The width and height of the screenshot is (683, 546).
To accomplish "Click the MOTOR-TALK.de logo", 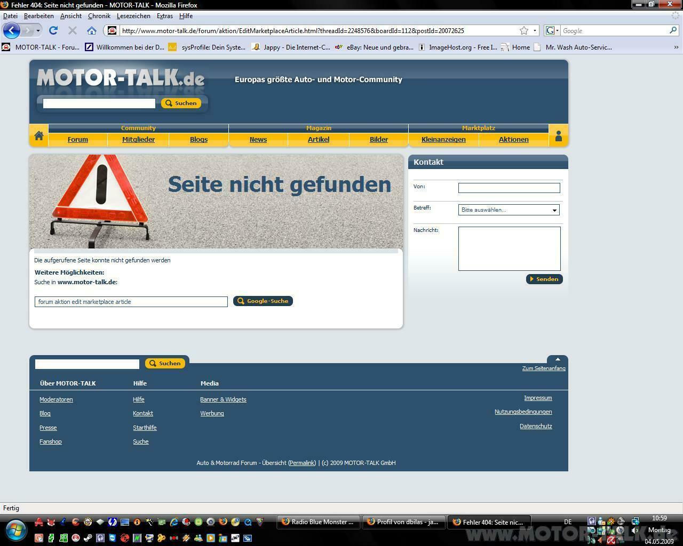I will (x=121, y=78).
